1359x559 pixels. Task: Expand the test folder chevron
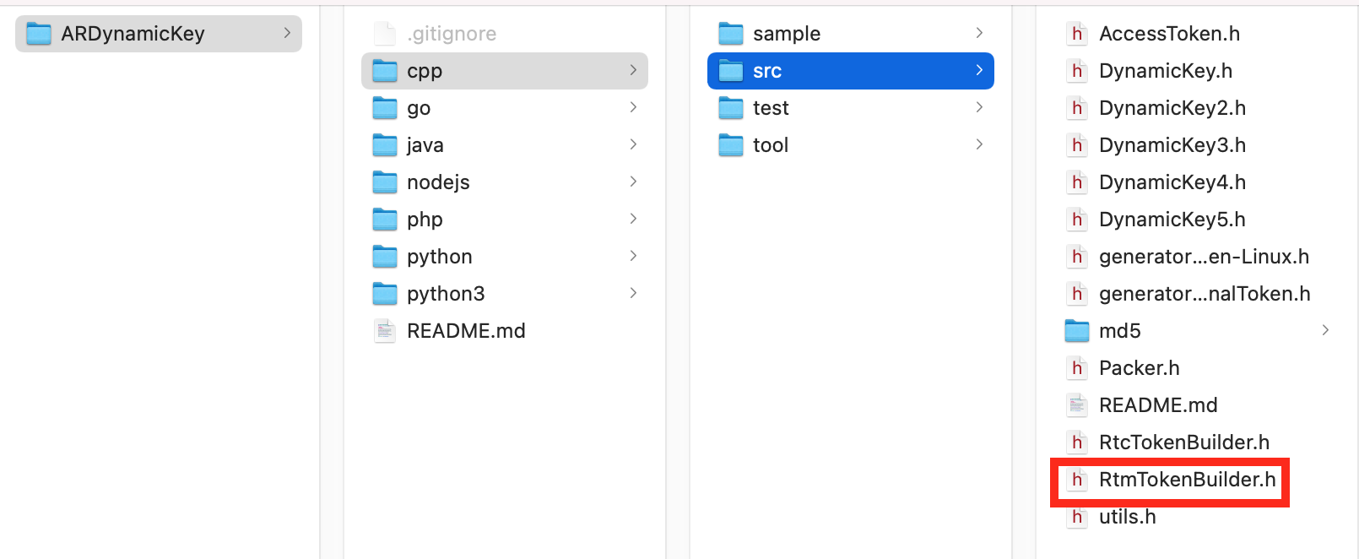point(979,107)
